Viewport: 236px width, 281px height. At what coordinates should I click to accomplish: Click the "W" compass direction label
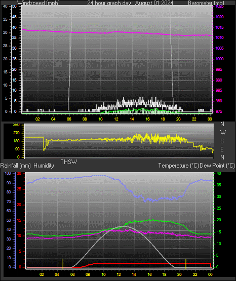223,133
